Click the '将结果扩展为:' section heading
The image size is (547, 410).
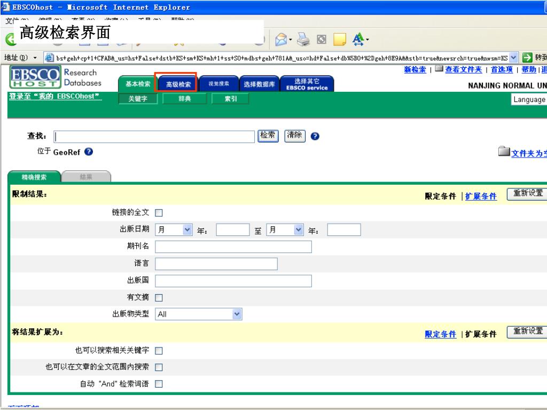38,332
